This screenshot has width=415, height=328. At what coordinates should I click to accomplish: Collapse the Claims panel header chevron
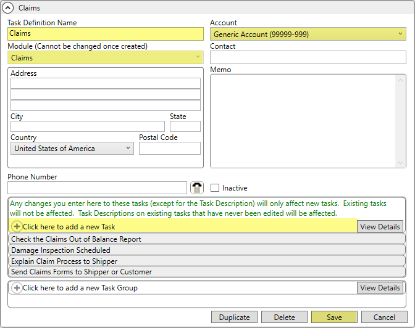9,8
